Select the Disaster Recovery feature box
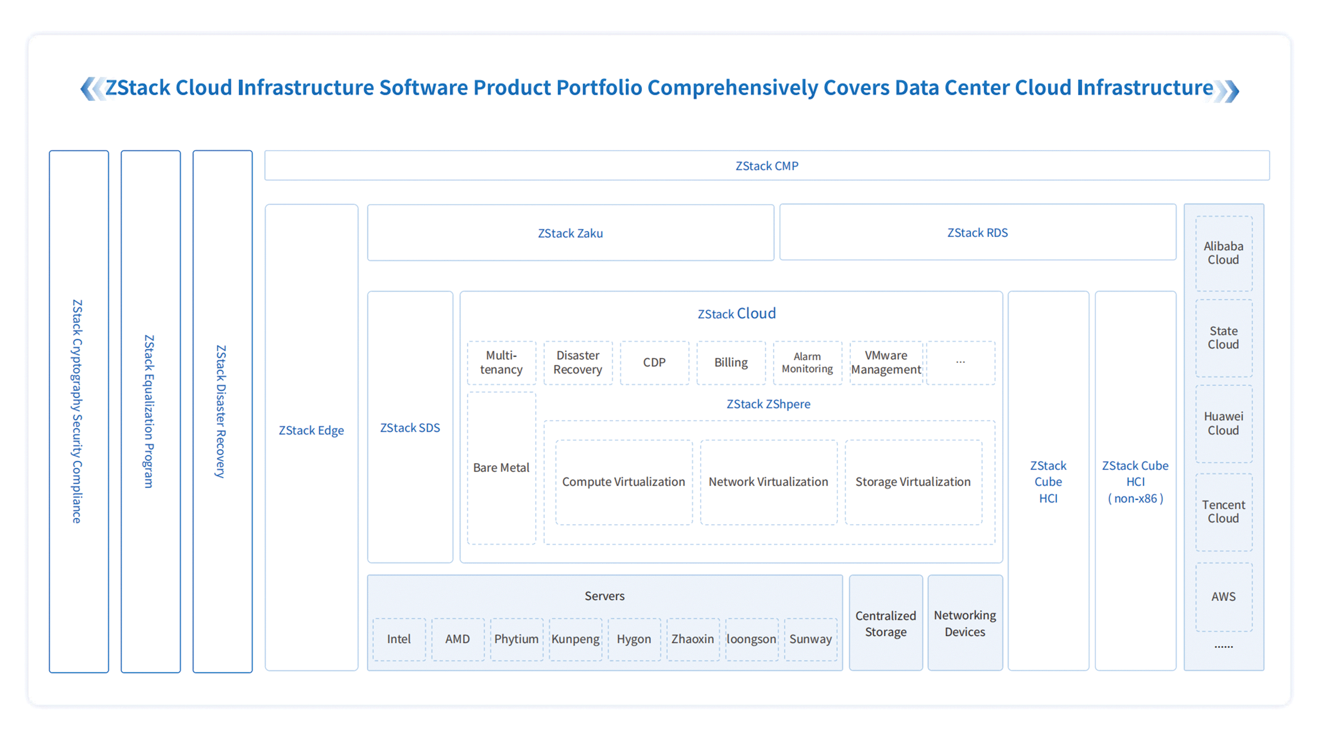The width and height of the screenshot is (1319, 742). [578, 362]
